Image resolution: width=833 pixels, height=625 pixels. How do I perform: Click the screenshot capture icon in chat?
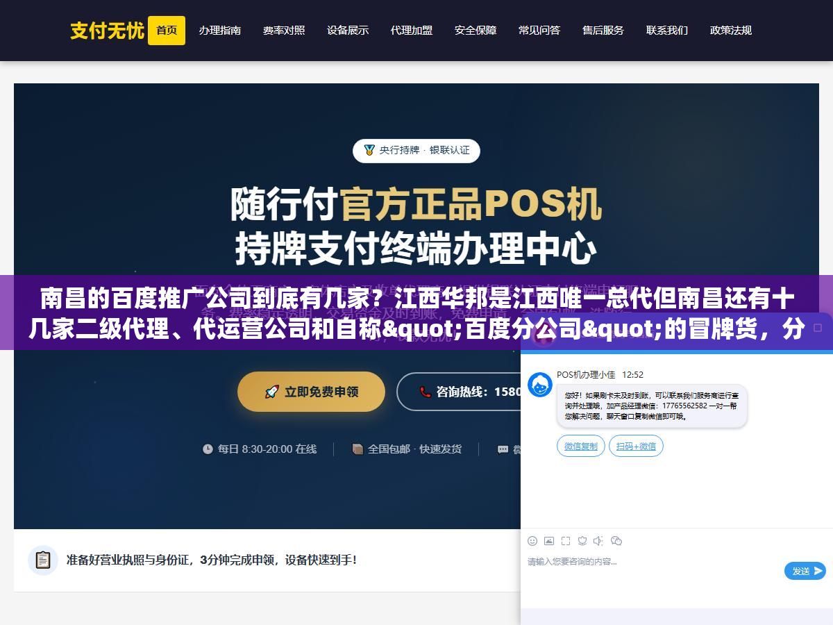click(x=566, y=541)
